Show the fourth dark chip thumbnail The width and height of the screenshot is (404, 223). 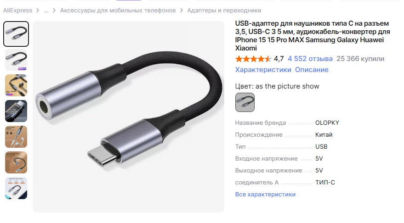16,111
